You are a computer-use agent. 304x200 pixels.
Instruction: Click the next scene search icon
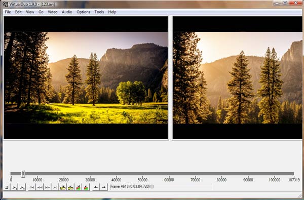86,187
